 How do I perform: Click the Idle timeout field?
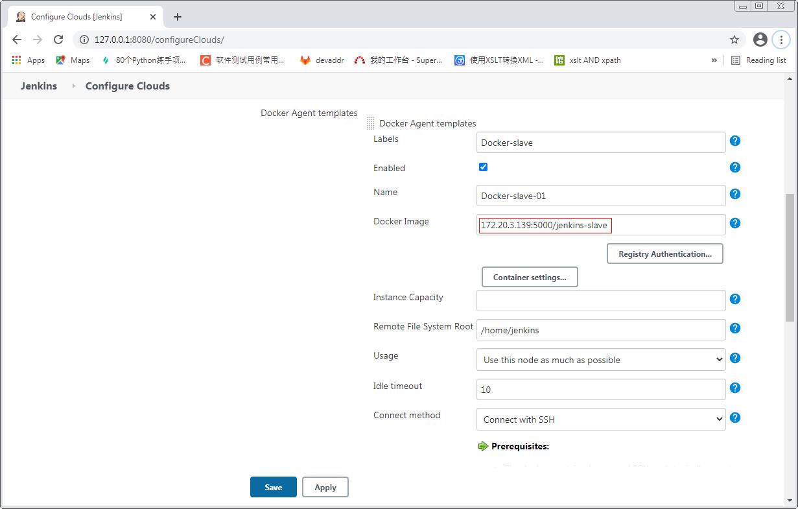click(x=601, y=390)
